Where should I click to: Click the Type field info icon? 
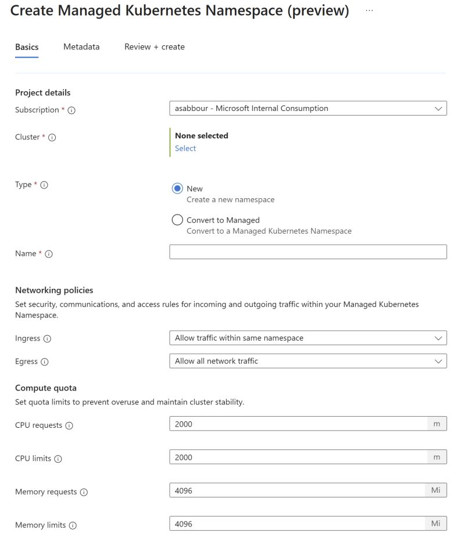pos(44,185)
